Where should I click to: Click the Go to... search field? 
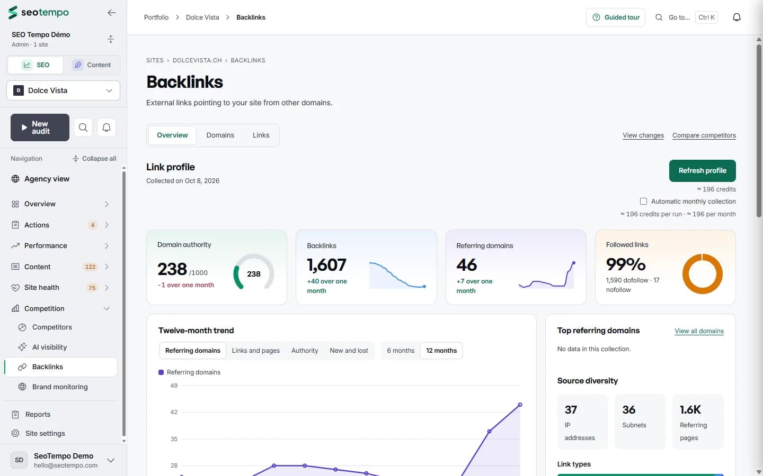pos(686,17)
